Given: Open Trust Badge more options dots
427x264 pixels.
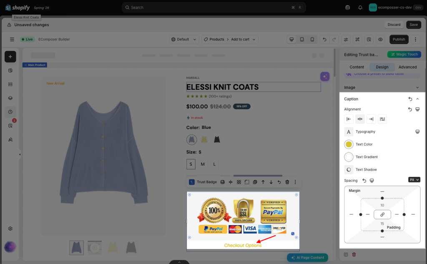Looking at the screenshot, I should pyautogui.click(x=295, y=182).
